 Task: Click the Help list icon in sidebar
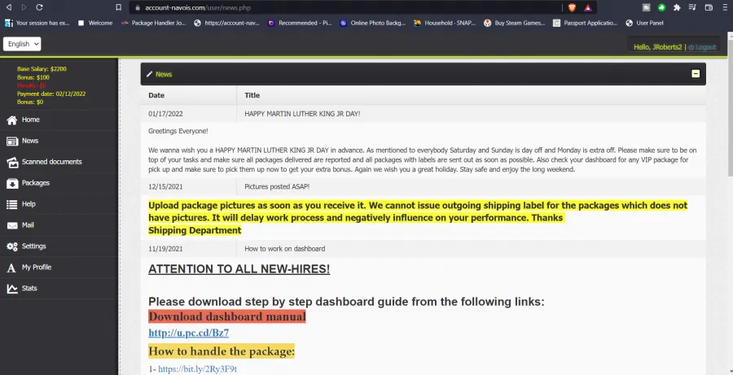point(12,204)
